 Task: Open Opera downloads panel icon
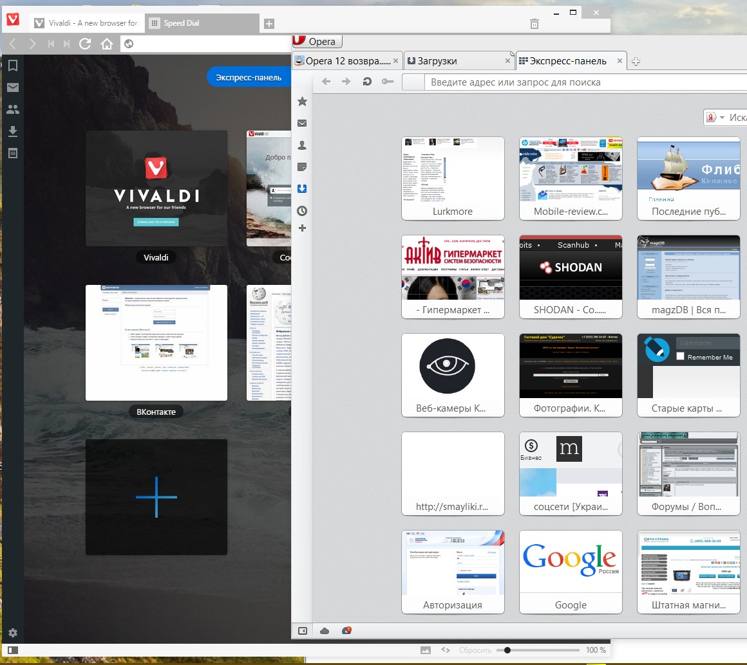pos(302,189)
